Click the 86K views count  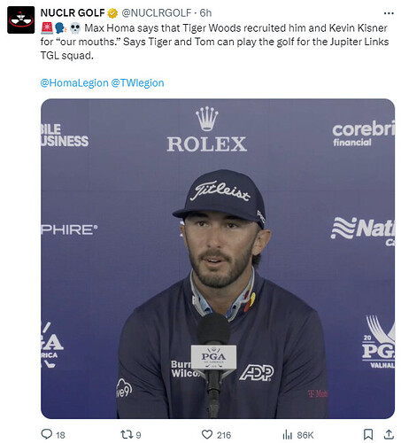(x=305, y=435)
